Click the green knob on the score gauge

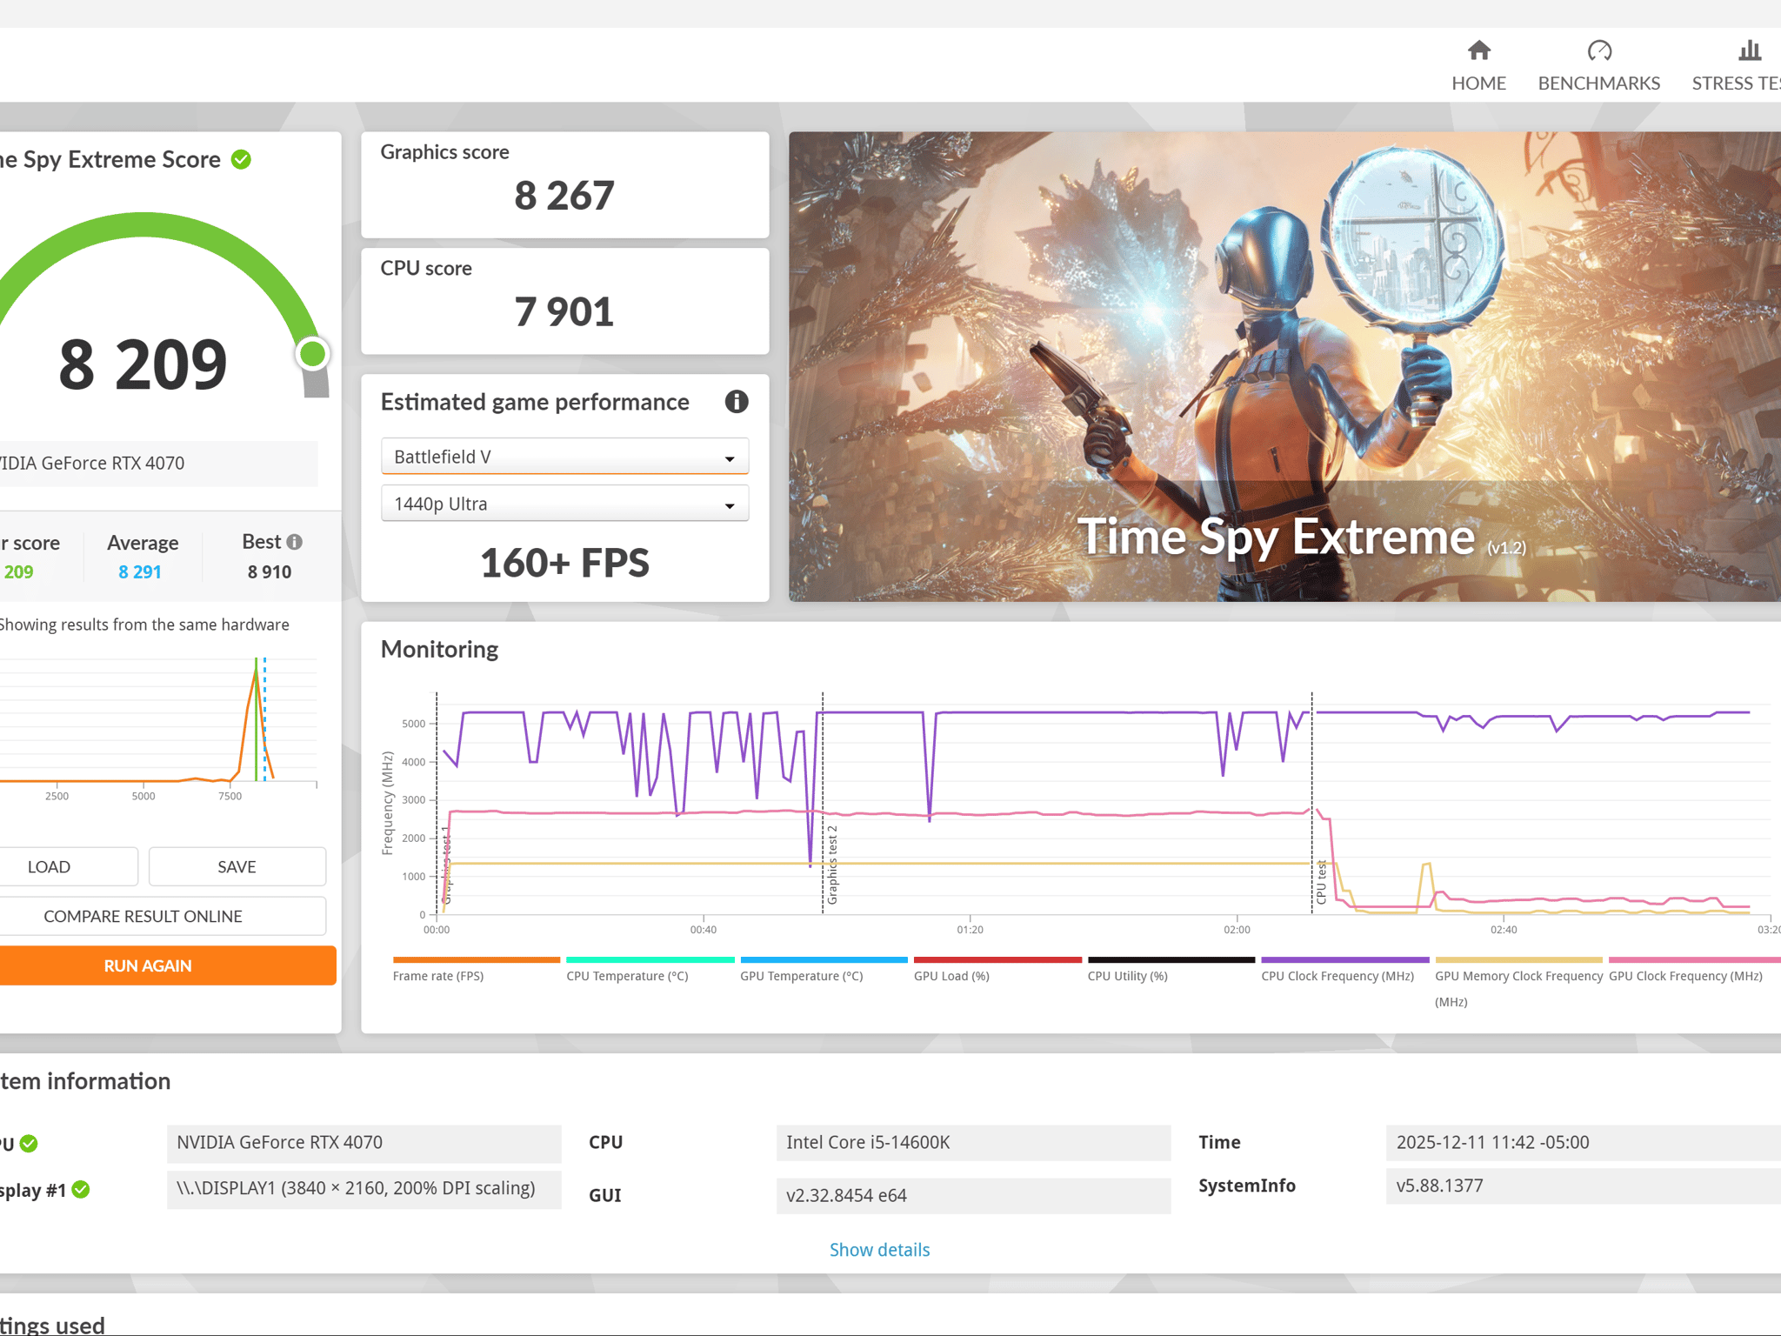click(312, 354)
